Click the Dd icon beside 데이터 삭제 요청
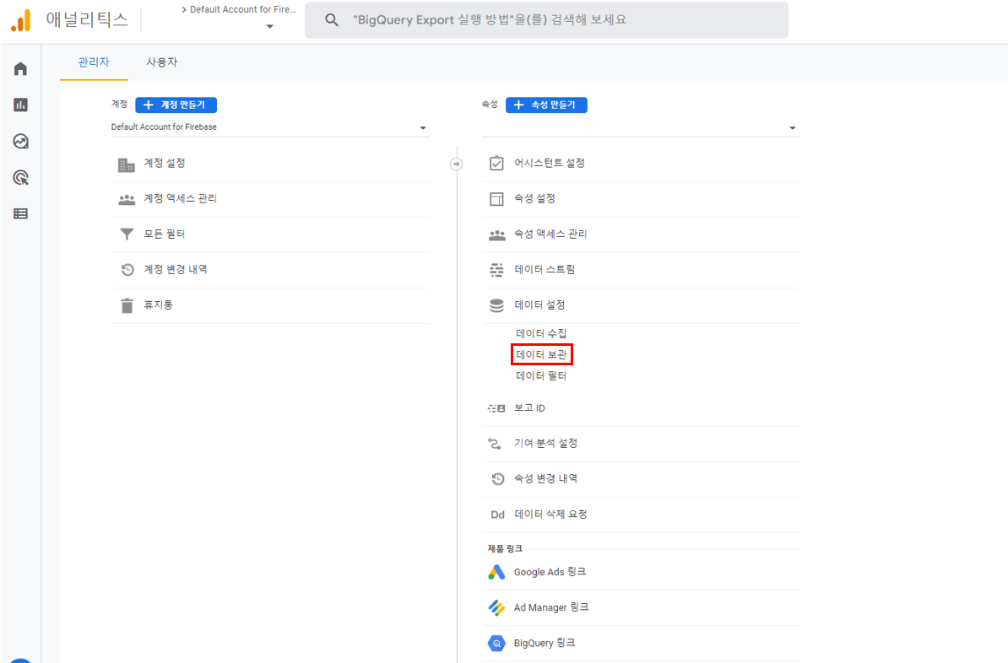This screenshot has width=1008, height=663. pyautogui.click(x=497, y=515)
